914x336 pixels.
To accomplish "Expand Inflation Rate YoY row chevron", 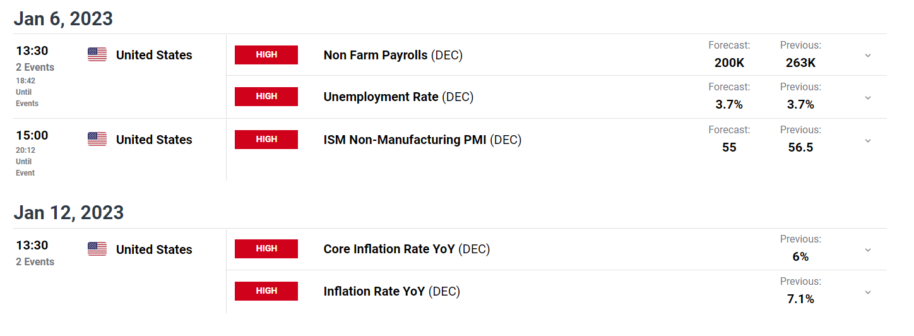I will 868,292.
